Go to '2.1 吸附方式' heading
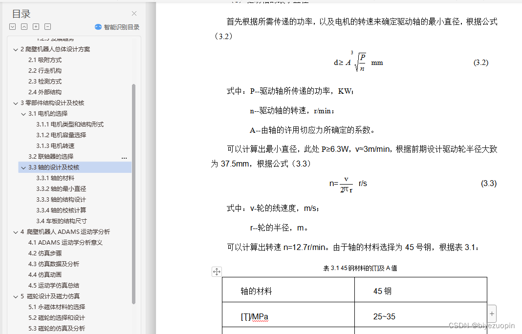 click(45, 60)
